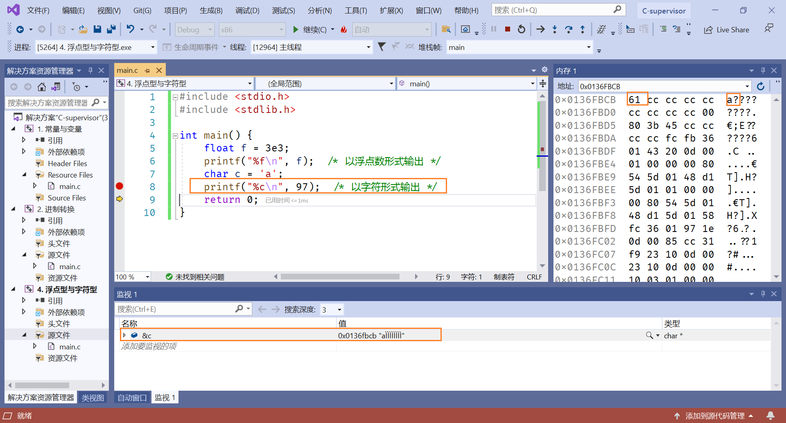This screenshot has height=423, width=786.
Task: Stop debugging with the red square
Action: (x=508, y=29)
